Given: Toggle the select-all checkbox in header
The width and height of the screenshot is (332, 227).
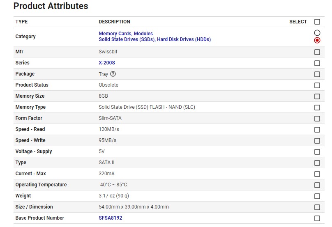Looking at the screenshot, I should tap(317, 22).
